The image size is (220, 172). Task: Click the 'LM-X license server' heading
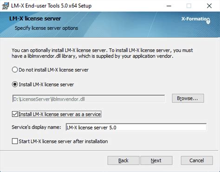click(35, 19)
